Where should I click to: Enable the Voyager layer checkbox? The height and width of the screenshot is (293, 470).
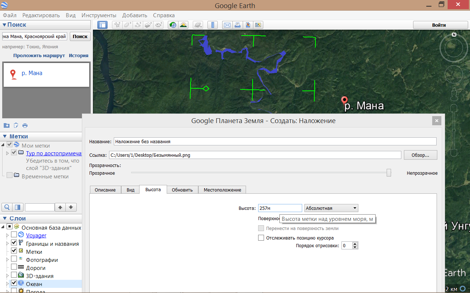point(14,235)
